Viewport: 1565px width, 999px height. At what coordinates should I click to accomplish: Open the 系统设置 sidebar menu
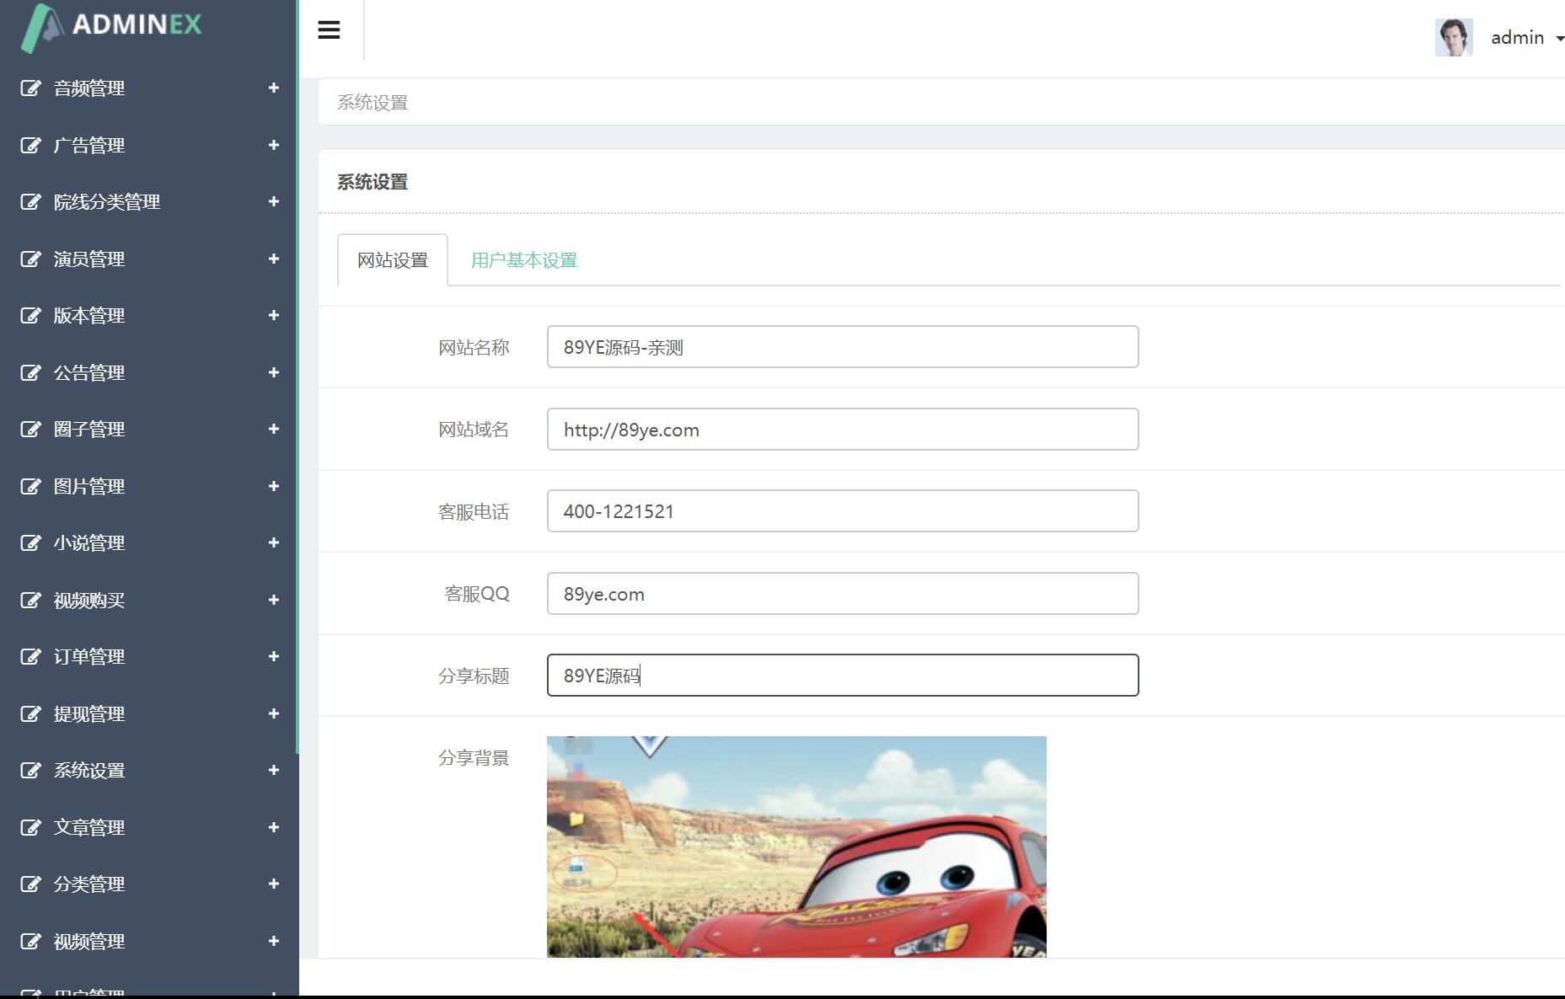pyautogui.click(x=147, y=771)
